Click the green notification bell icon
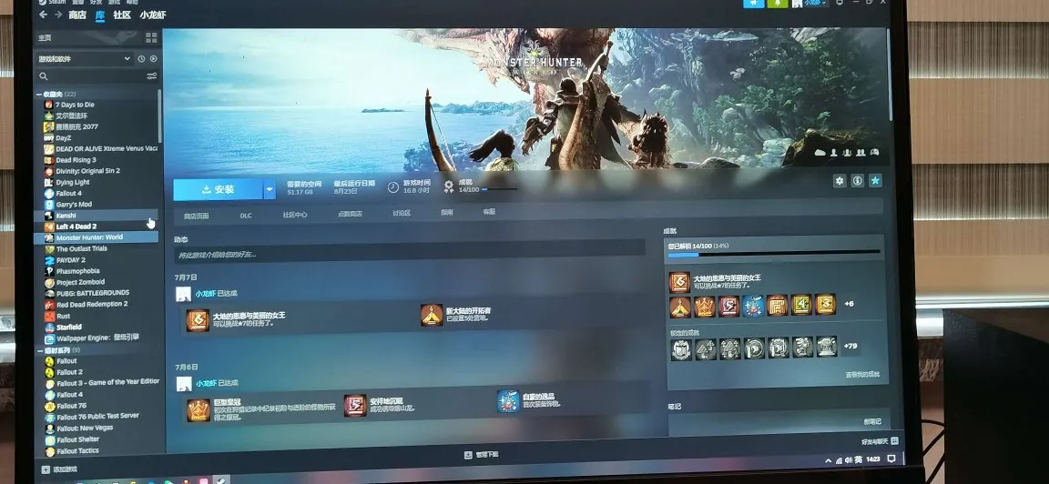Image resolution: width=1049 pixels, height=484 pixels. point(778,4)
